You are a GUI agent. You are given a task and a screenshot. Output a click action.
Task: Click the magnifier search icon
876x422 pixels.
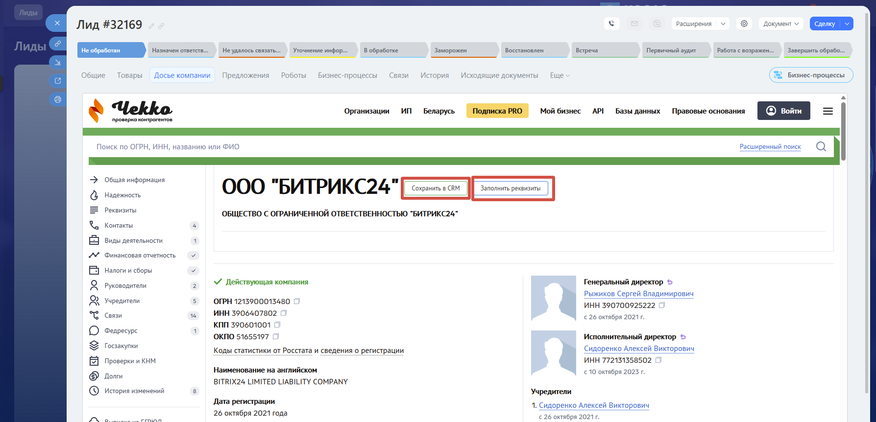point(821,146)
